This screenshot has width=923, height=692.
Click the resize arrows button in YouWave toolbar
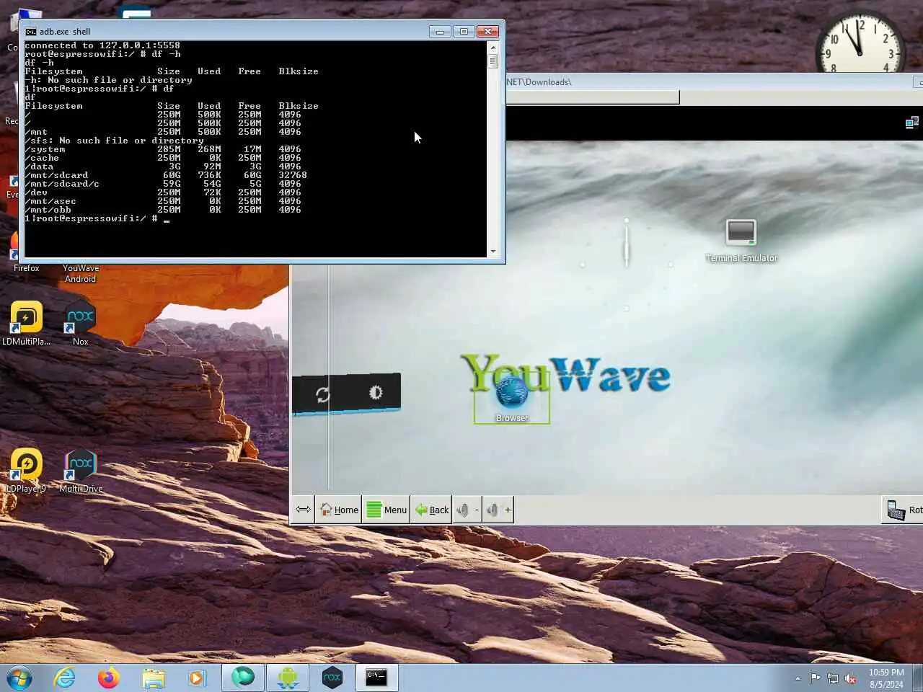coord(303,510)
